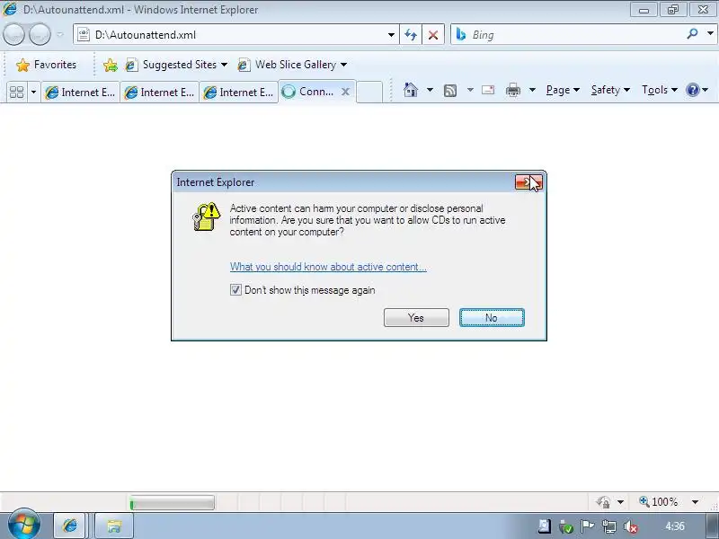The height and width of the screenshot is (539, 719).
Task: Click the page loading progress bar
Action: click(x=172, y=502)
